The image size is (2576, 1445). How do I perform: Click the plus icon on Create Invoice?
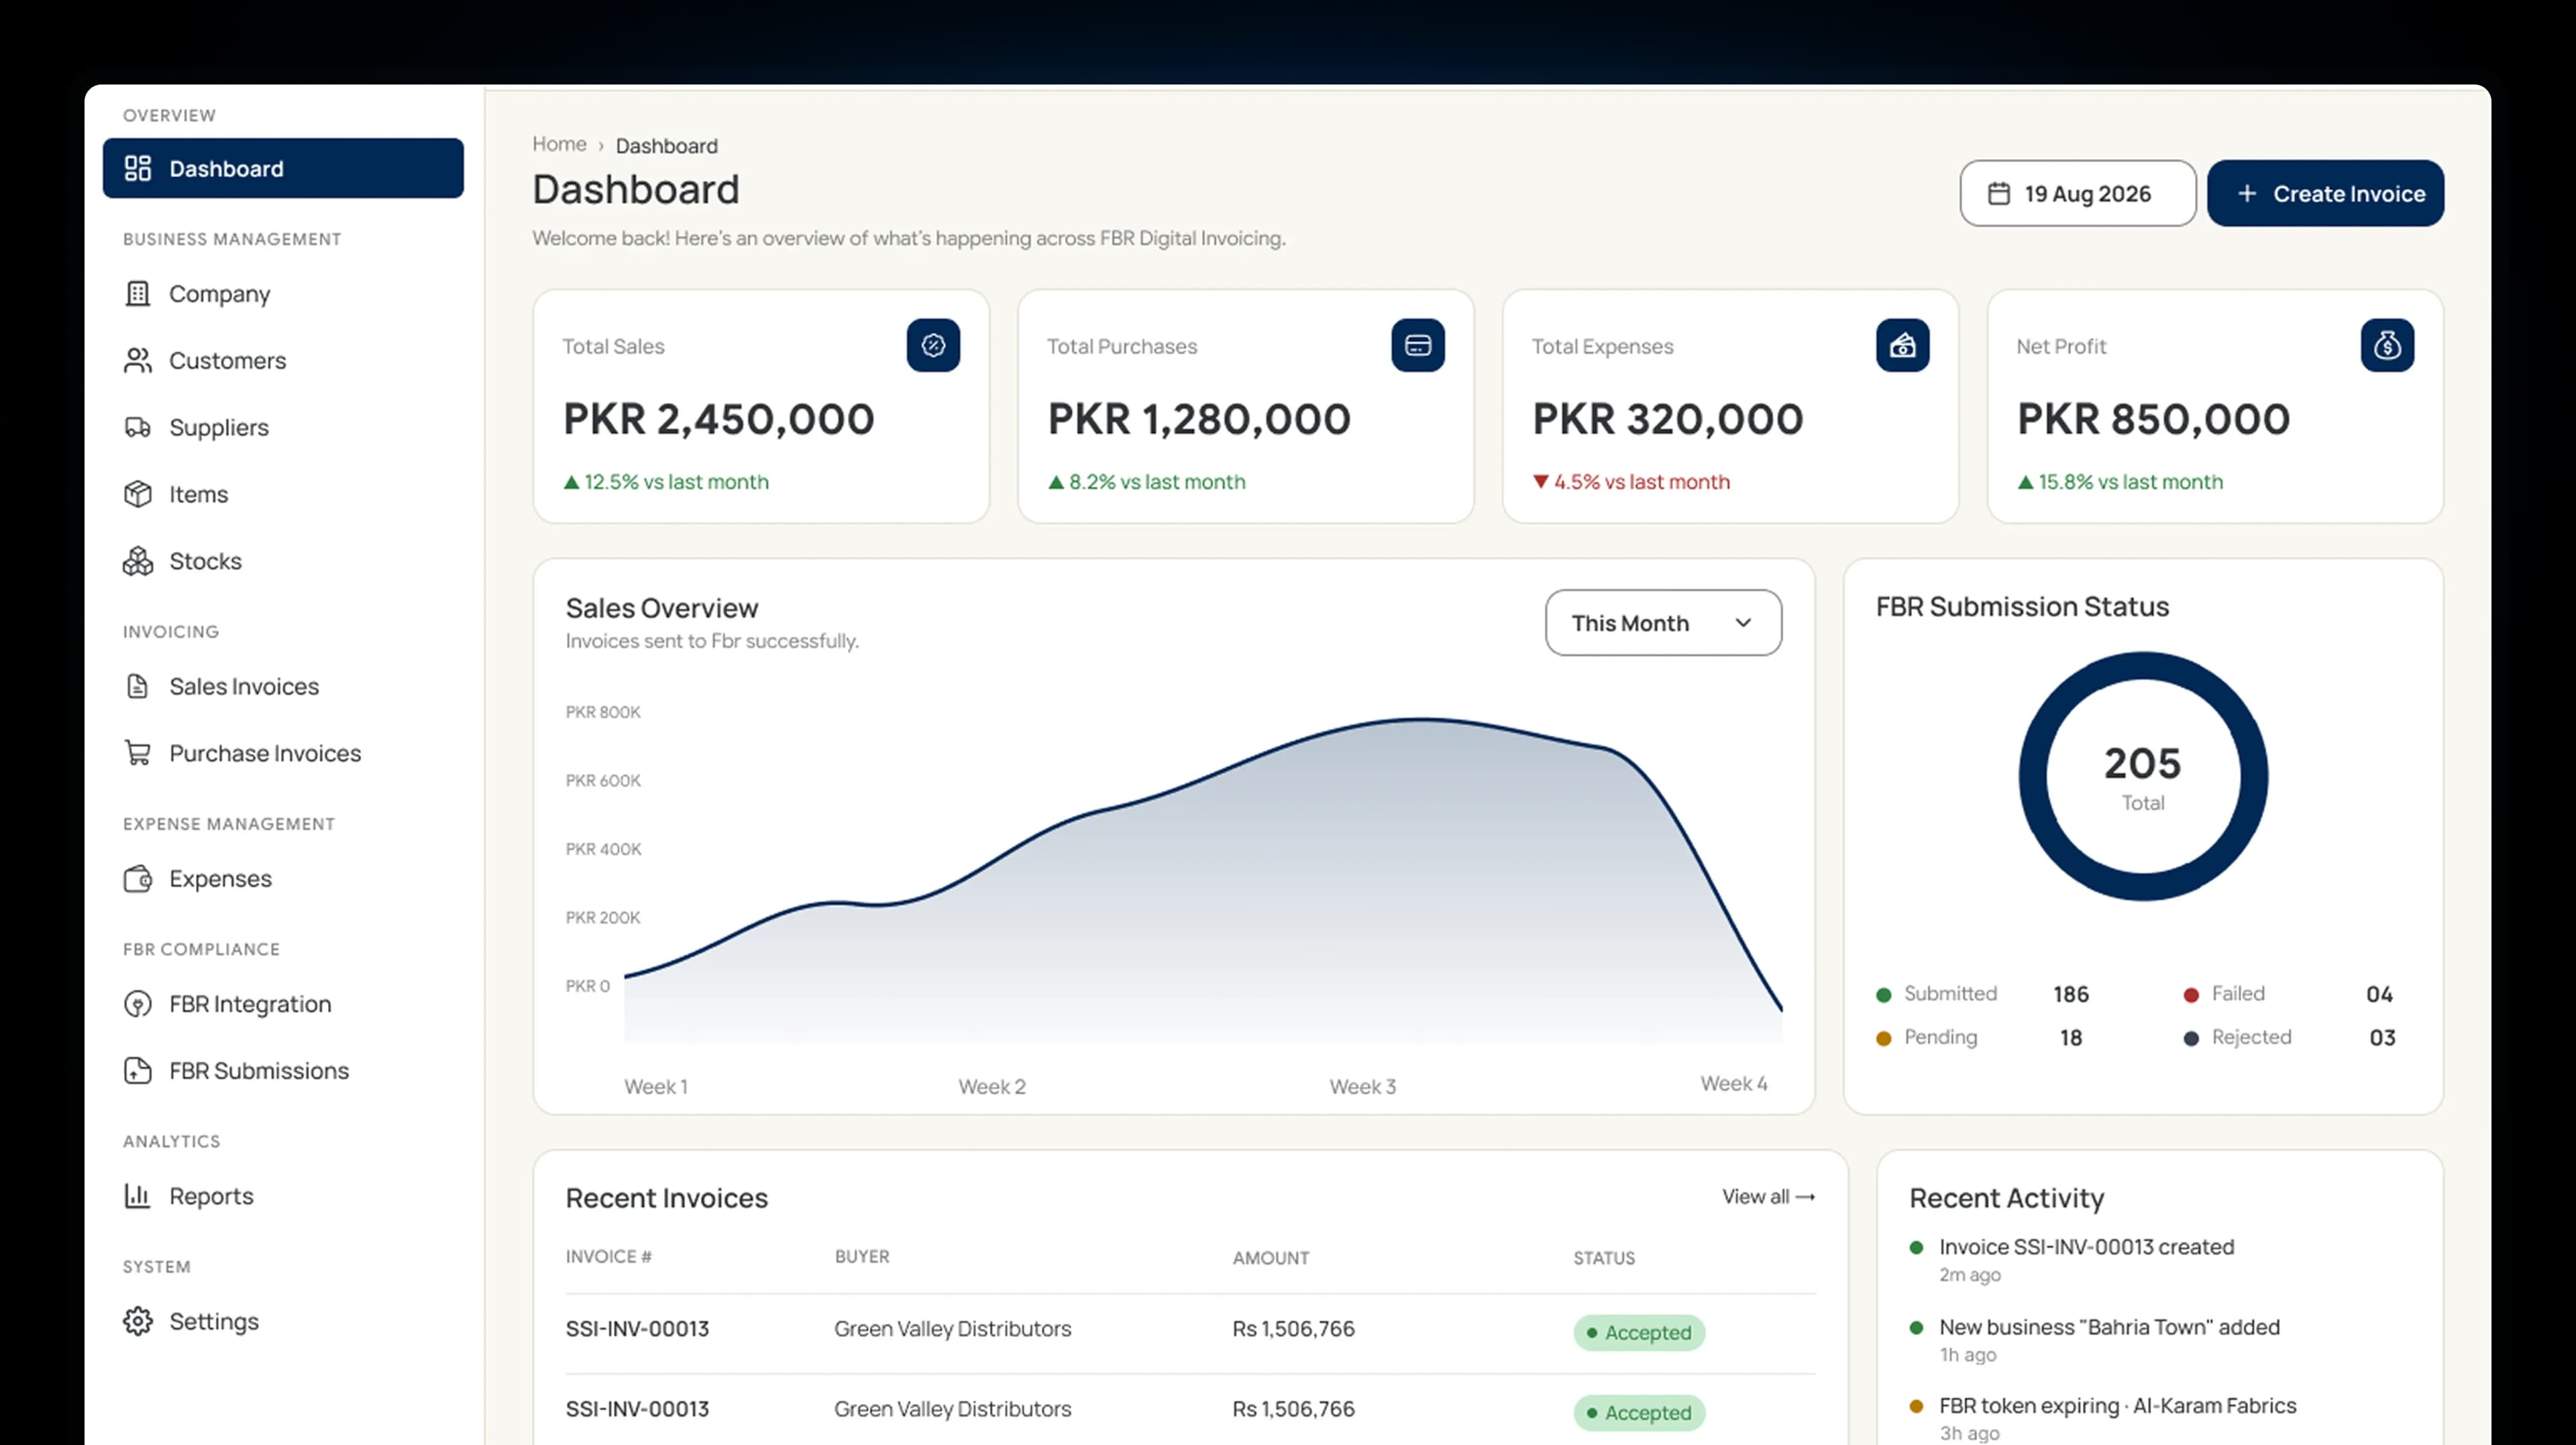point(2247,193)
